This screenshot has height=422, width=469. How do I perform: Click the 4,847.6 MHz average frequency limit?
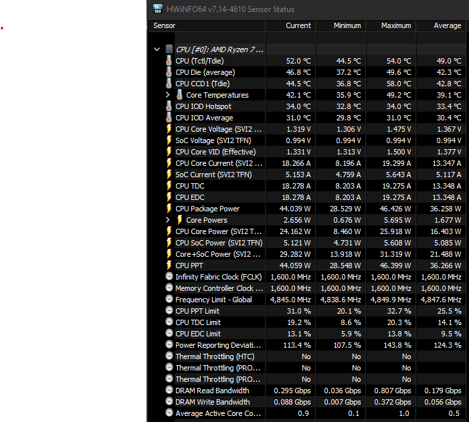tap(441, 300)
